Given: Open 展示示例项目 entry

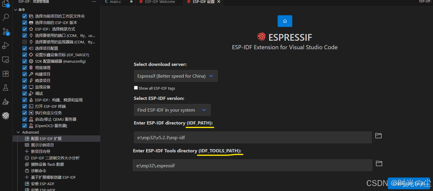Looking at the screenshot, I should [x=57, y=145].
